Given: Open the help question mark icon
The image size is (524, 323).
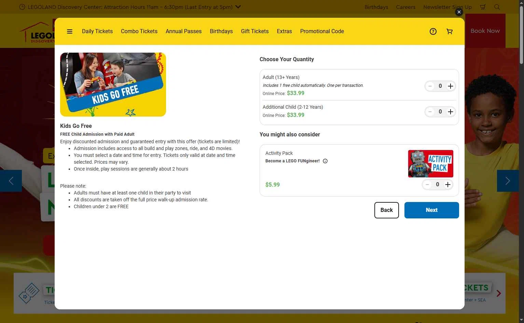Looking at the screenshot, I should coord(433,31).
